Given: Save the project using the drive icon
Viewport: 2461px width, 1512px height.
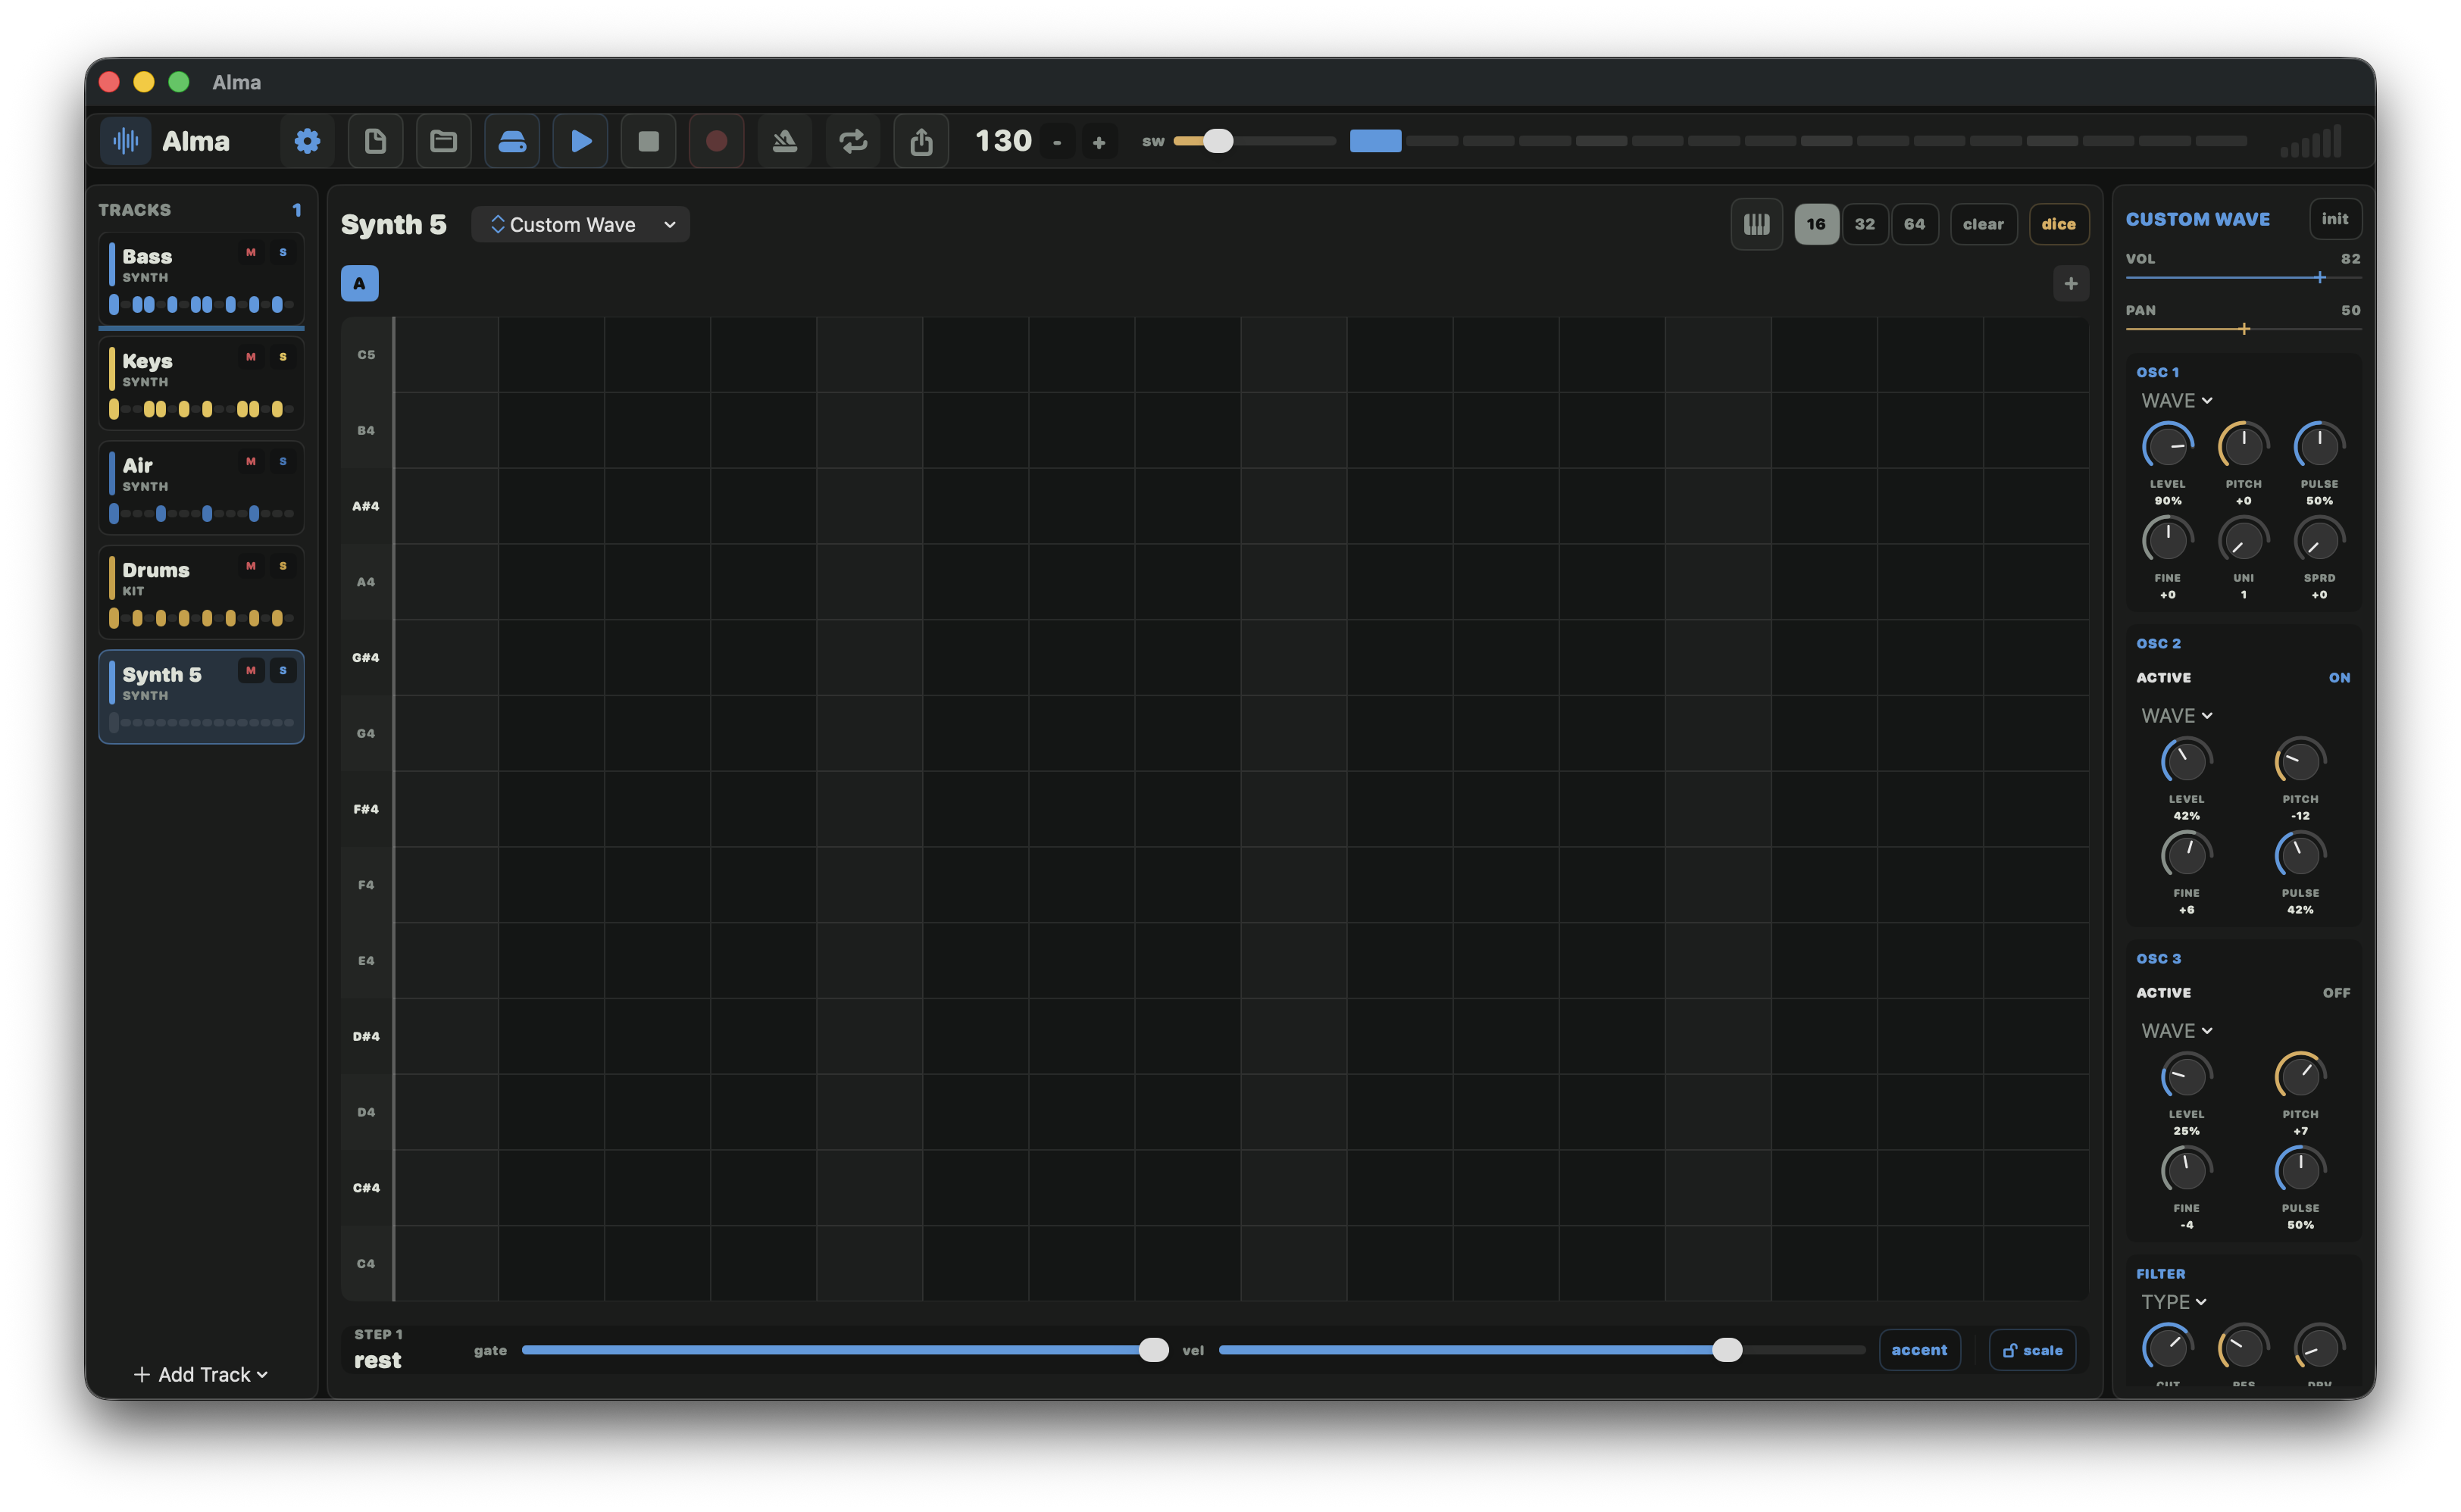Looking at the screenshot, I should 511,141.
